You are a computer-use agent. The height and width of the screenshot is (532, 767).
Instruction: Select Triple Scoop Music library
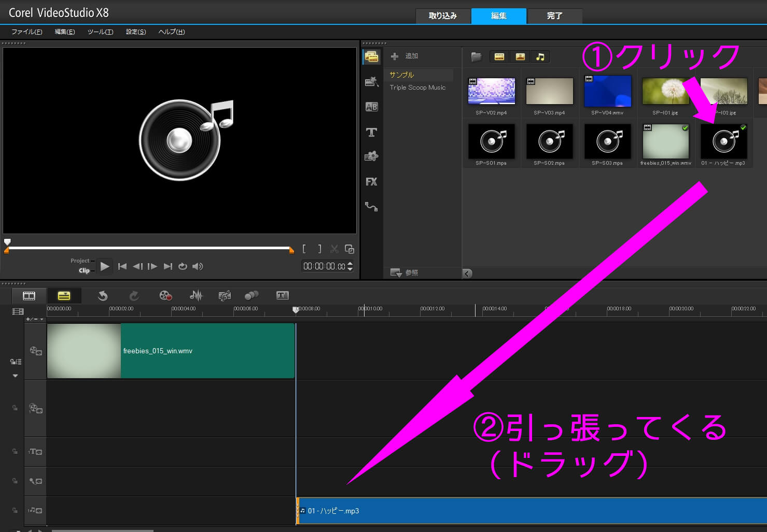(x=417, y=88)
